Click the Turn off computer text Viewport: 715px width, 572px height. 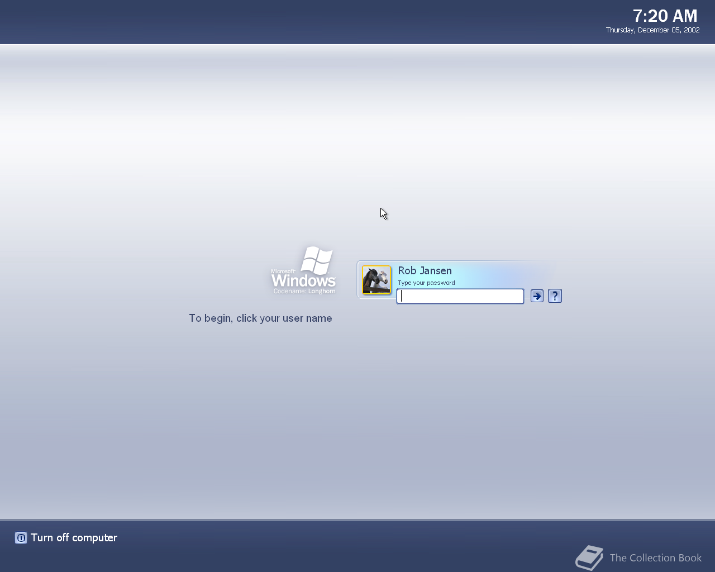point(74,538)
